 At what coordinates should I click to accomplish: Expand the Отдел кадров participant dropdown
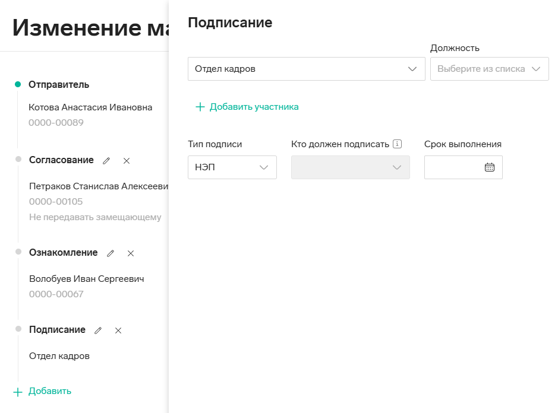(x=307, y=69)
